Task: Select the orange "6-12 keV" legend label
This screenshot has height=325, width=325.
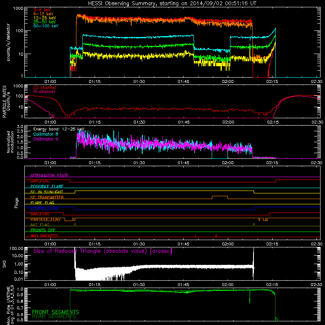Action: point(43,14)
